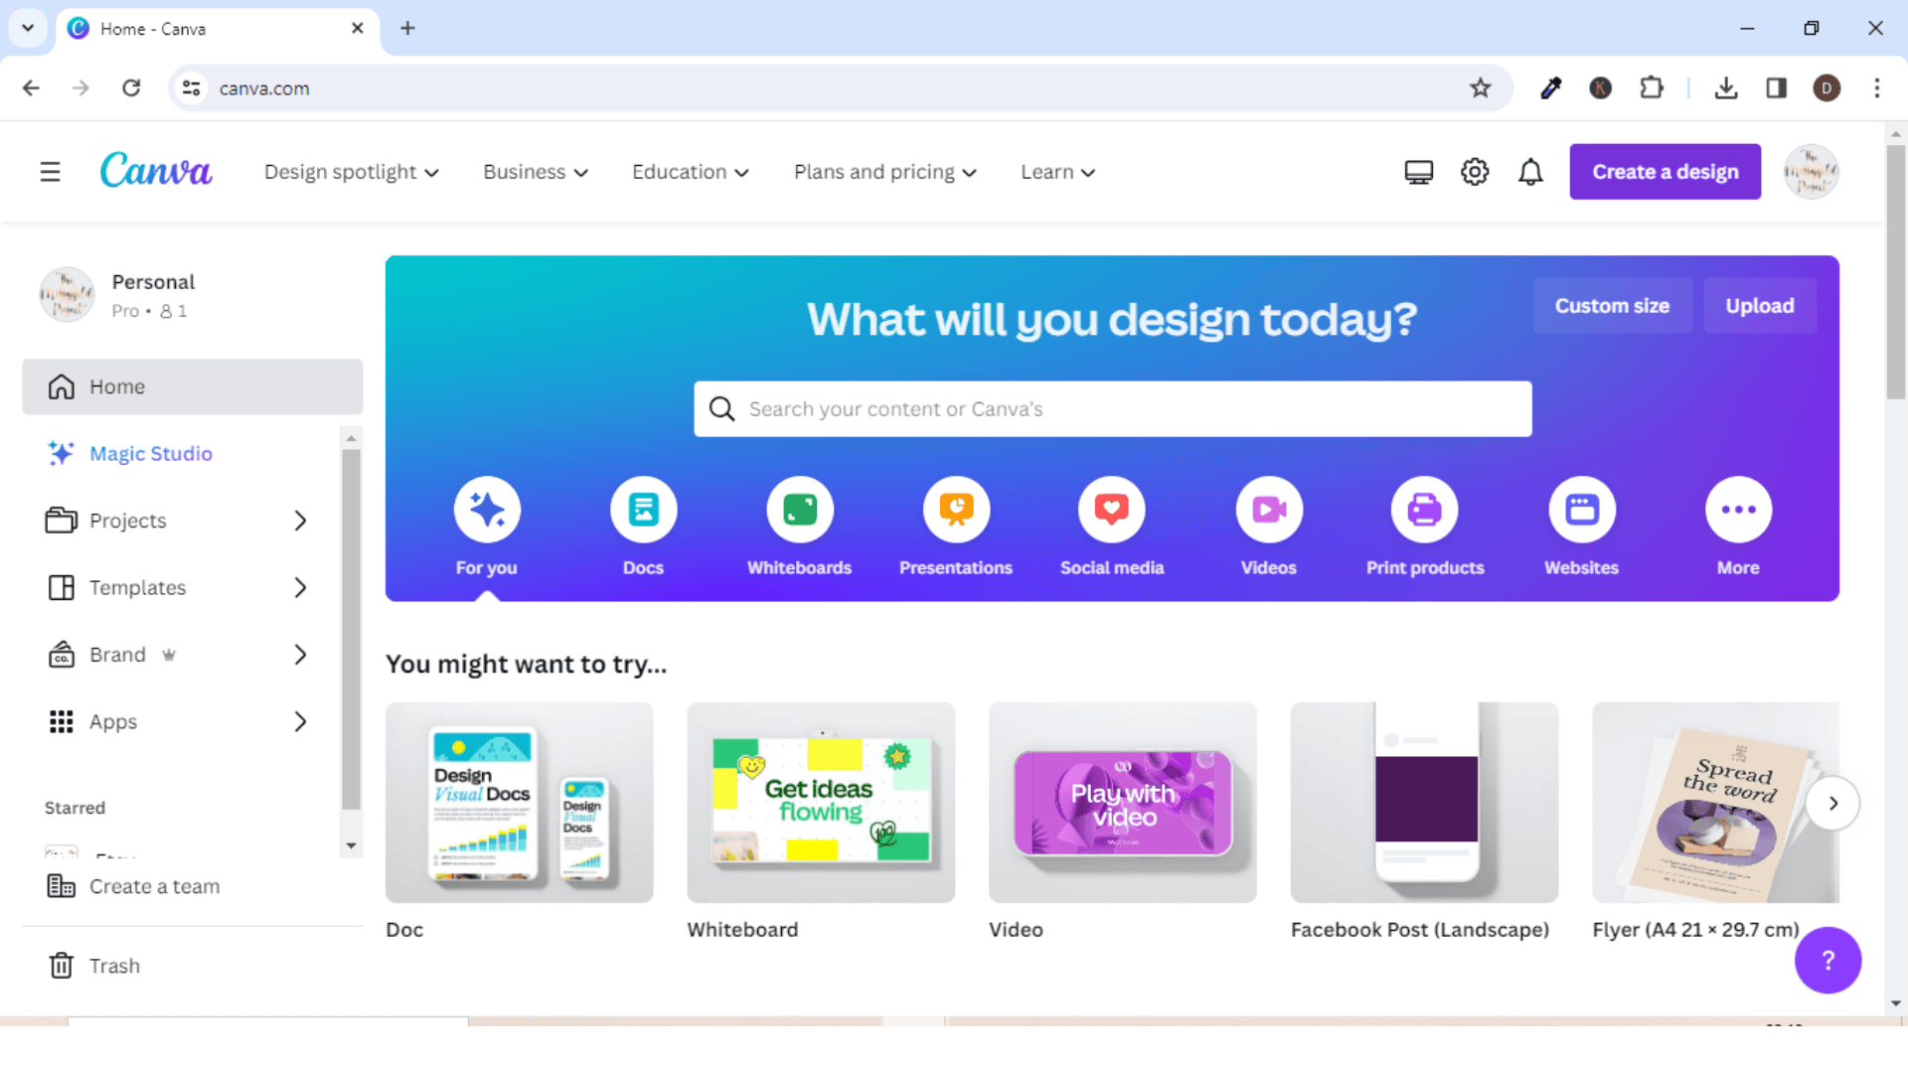Select the For you category icon
Viewport: 1908px width, 1073px height.
tap(487, 510)
